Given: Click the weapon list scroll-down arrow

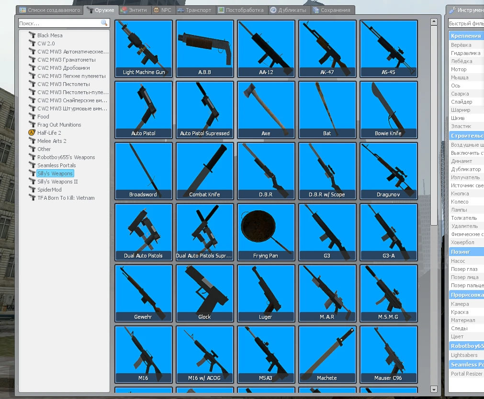Looking at the screenshot, I should click(x=434, y=388).
